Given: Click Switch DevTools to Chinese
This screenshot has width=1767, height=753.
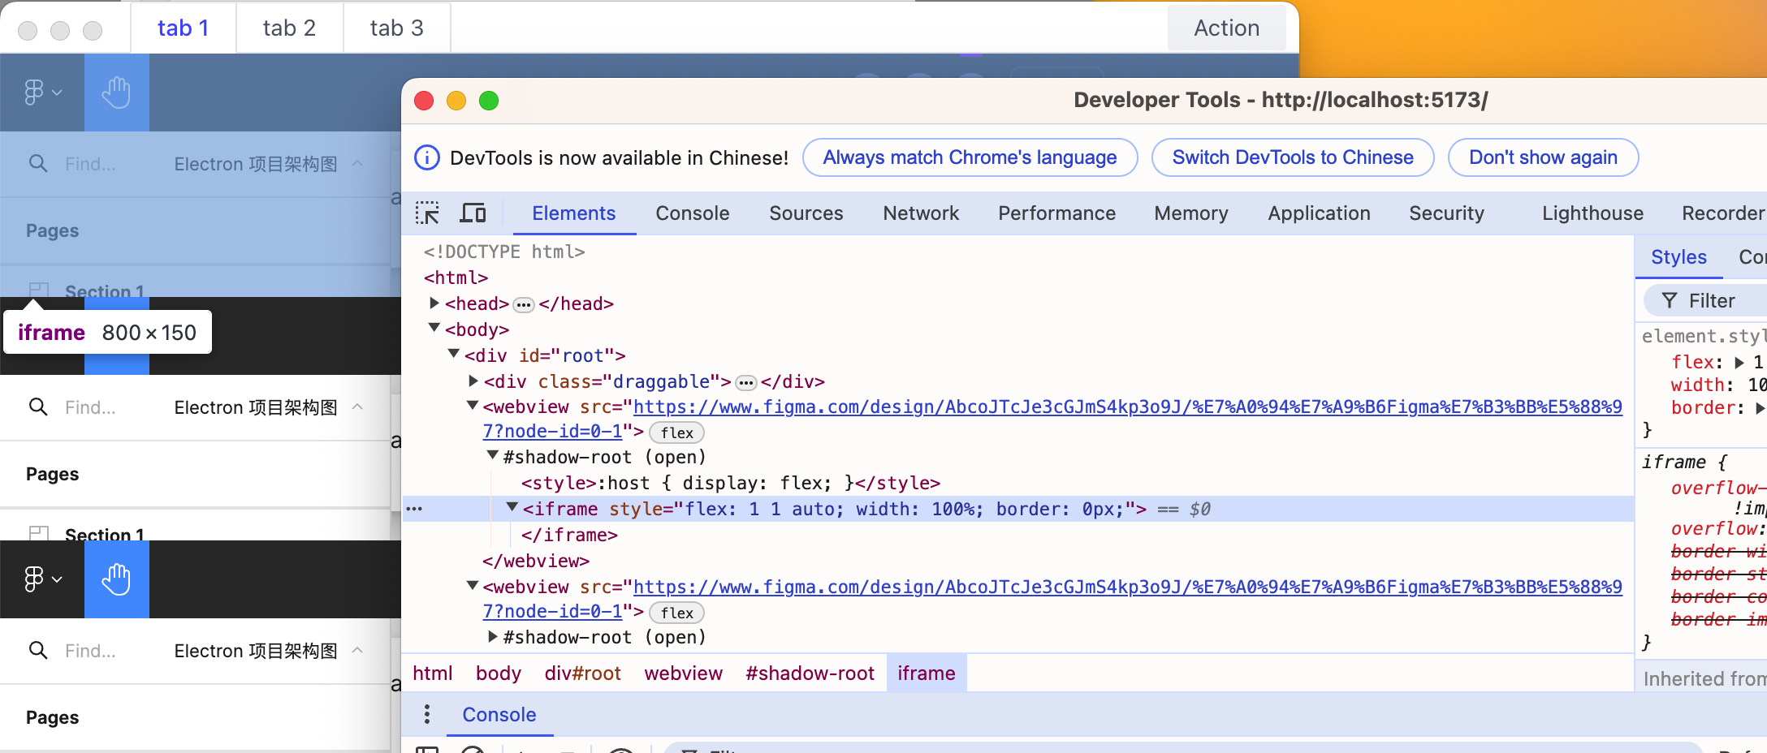Looking at the screenshot, I should [1293, 157].
